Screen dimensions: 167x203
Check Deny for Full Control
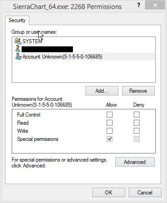pos(136,115)
